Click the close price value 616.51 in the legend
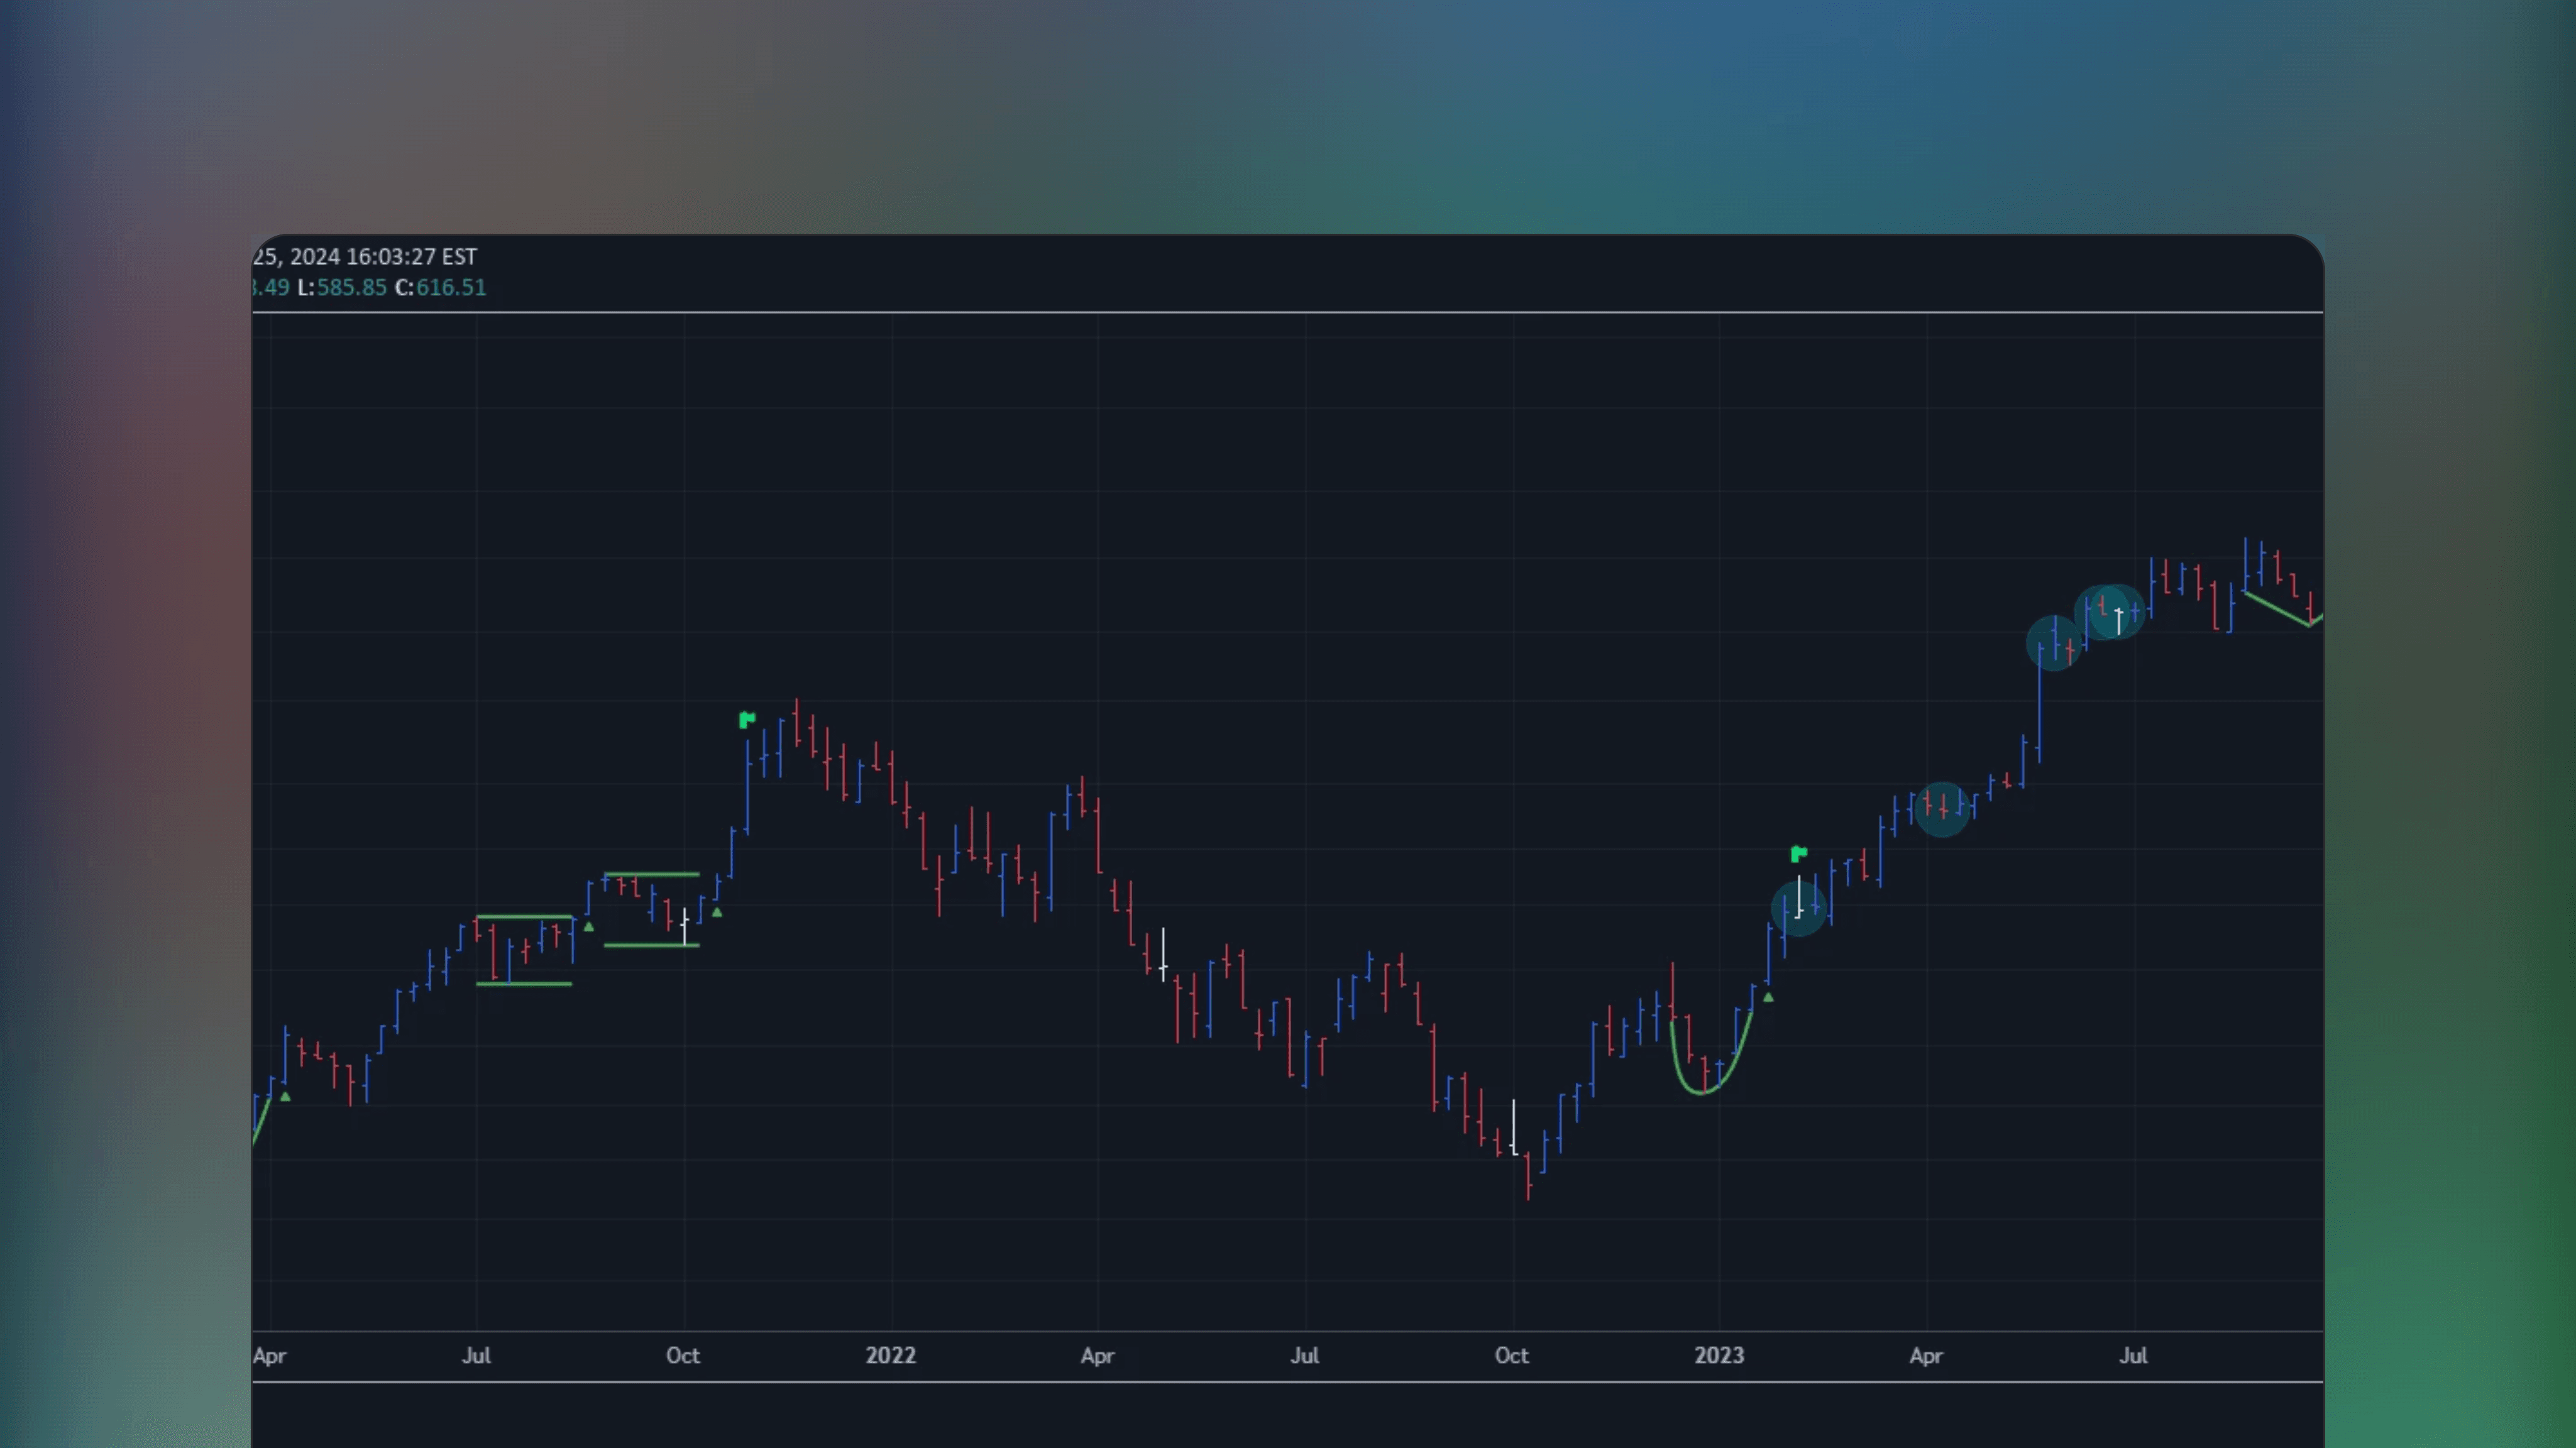 [x=451, y=287]
